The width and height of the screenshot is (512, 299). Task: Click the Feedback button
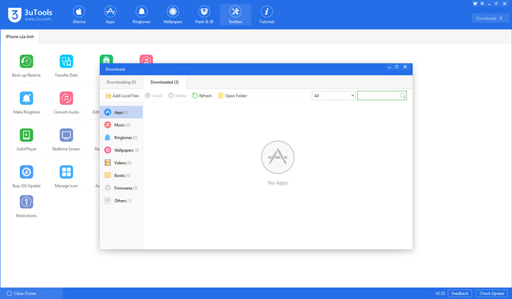(x=460, y=293)
